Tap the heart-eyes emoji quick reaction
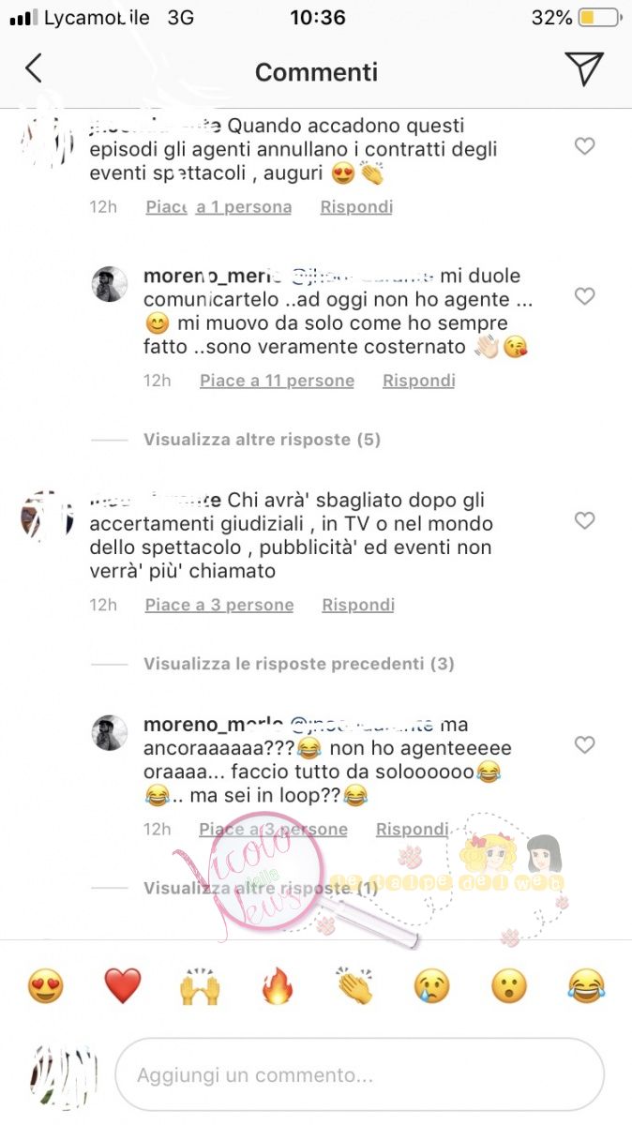The image size is (632, 1125). pos(45,986)
